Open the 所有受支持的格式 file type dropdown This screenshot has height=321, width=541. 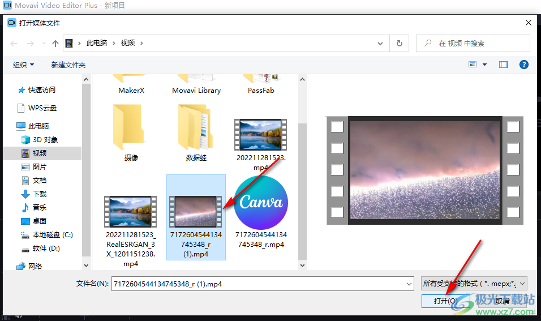coord(474,284)
